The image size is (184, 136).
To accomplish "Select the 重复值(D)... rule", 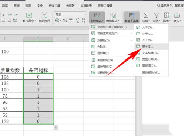I will click(151, 65).
